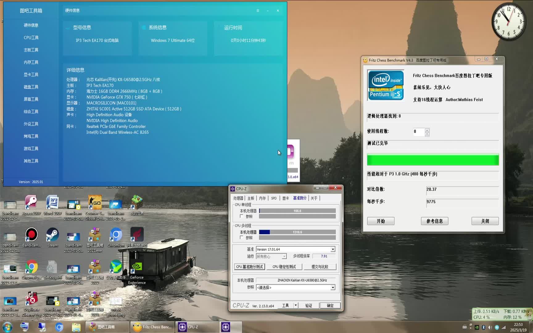Screen dimensions: 533x333
Task: Open the 工具 dropdown arrow in CPU-Z
Action: pyautogui.click(x=295, y=305)
